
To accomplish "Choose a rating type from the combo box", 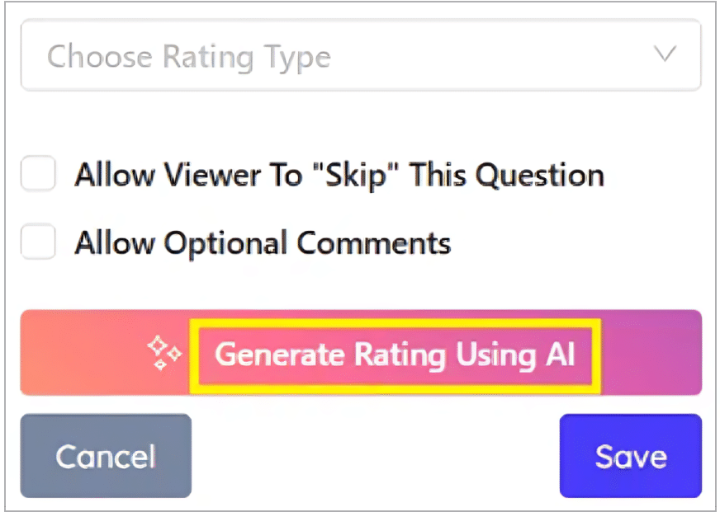I will point(360,56).
